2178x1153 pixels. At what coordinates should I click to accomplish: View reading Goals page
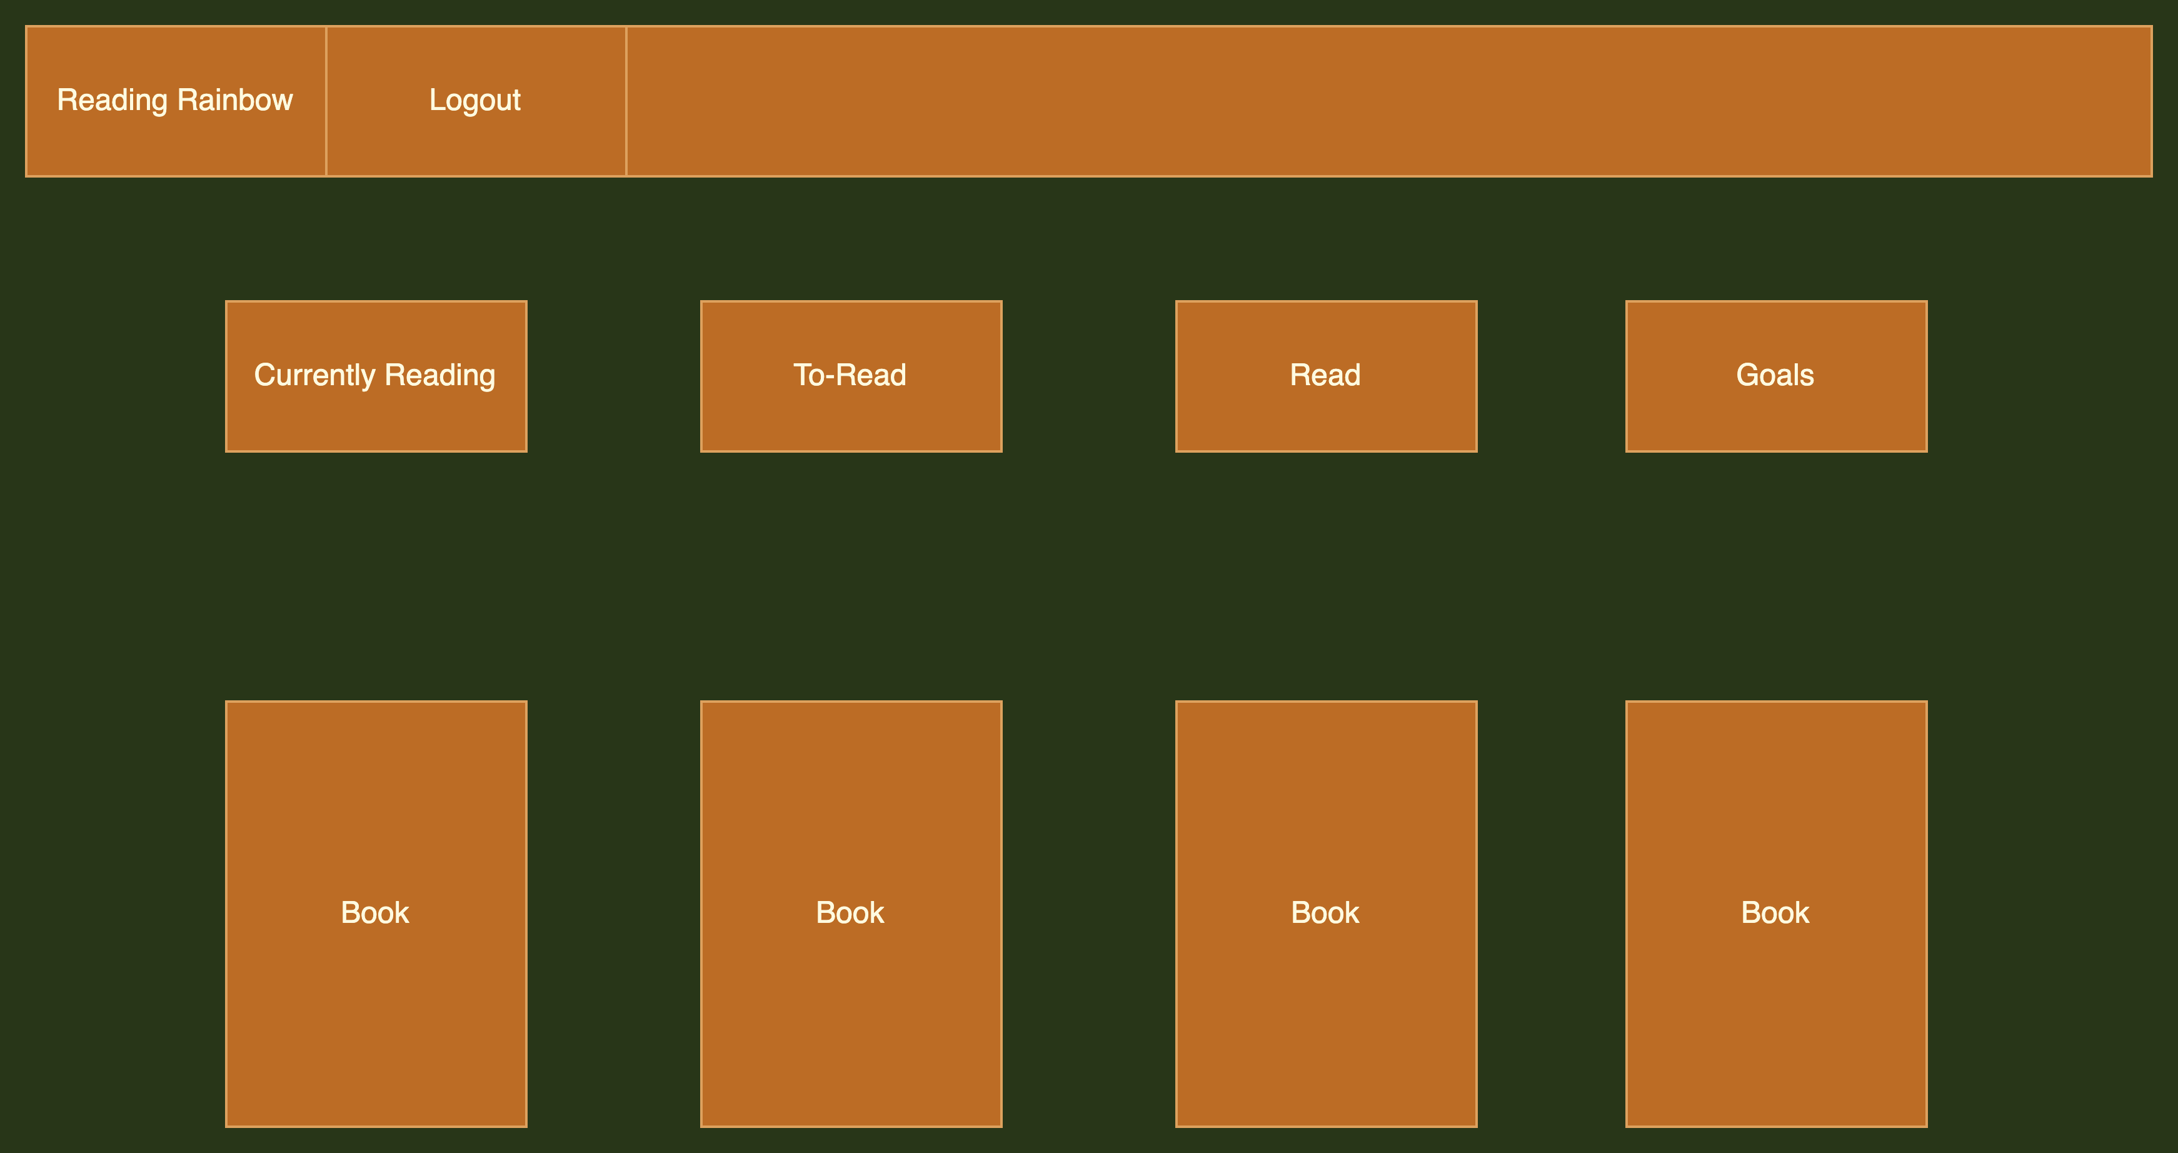pyautogui.click(x=1775, y=376)
